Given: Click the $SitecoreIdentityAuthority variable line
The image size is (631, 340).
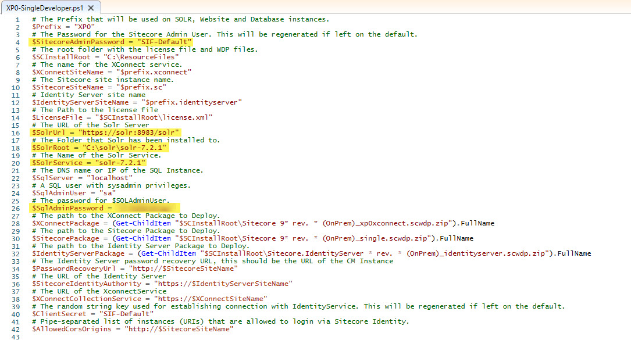Looking at the screenshot, I should pos(162,284).
